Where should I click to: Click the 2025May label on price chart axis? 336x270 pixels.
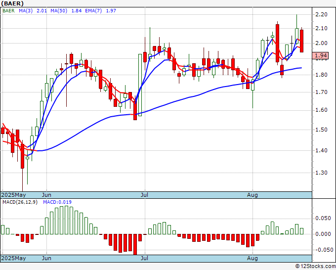pyautogui.click(x=13, y=195)
